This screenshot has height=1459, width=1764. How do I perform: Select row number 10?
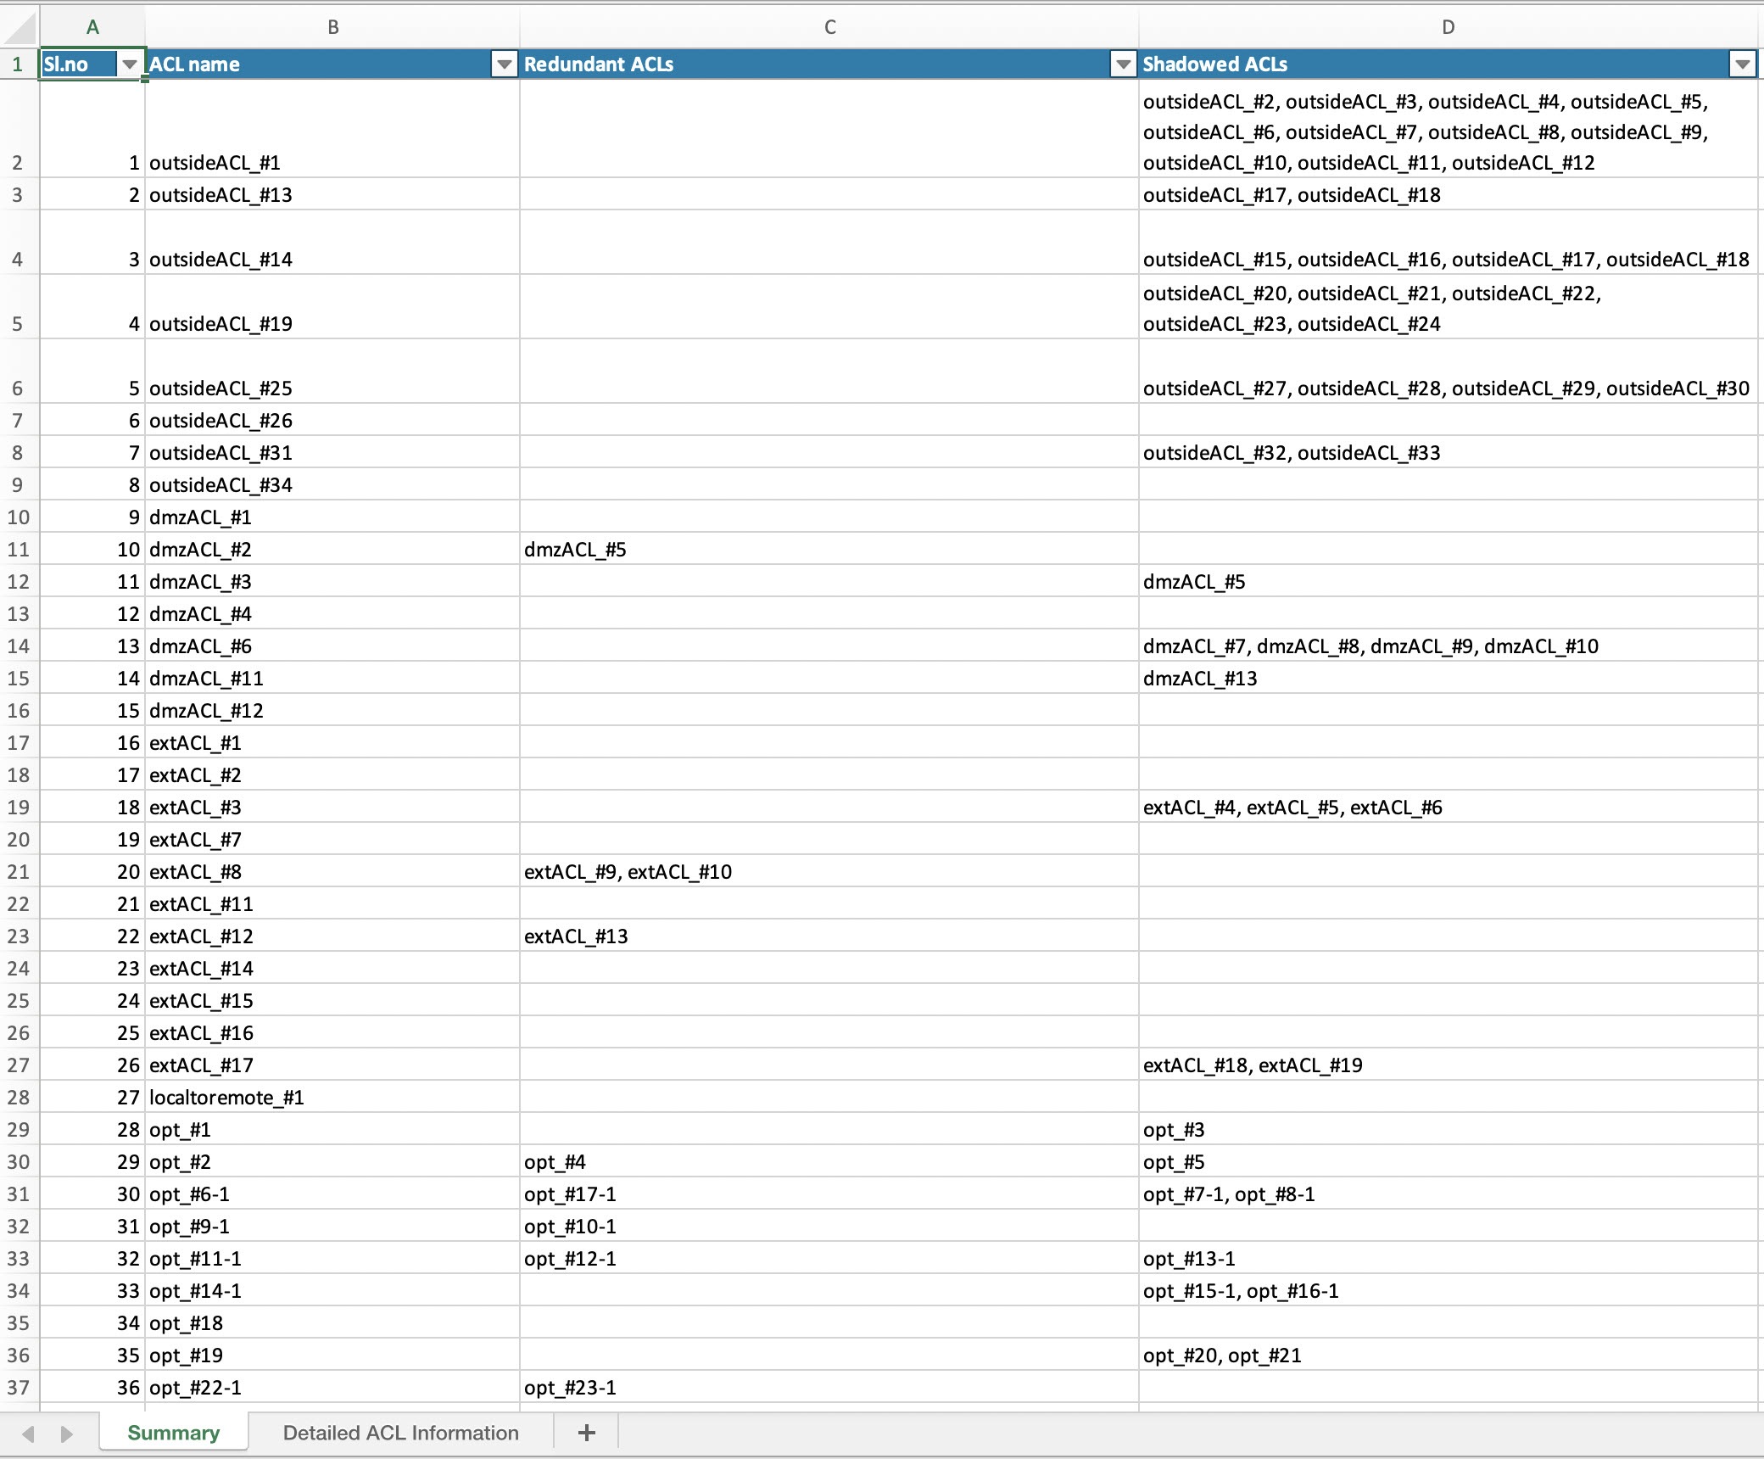pos(19,517)
